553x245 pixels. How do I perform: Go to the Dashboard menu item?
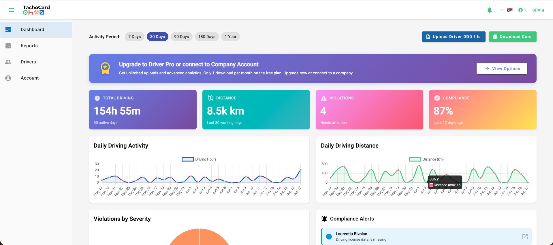(x=36, y=30)
